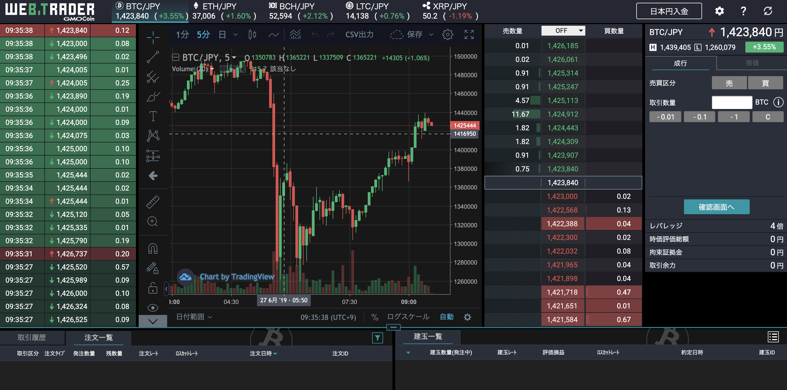Select 日 daily timeframe
Viewport: 787px width, 390px height.
pyautogui.click(x=222, y=35)
